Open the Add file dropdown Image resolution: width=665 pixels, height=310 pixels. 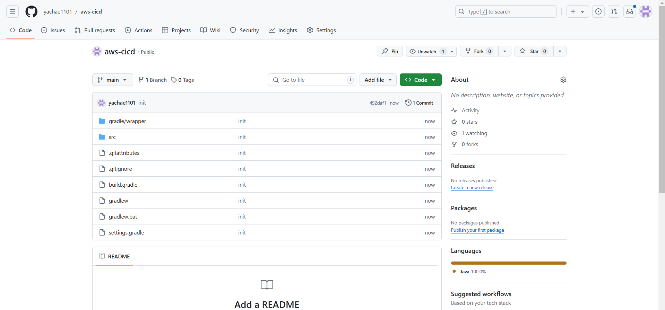coord(378,80)
